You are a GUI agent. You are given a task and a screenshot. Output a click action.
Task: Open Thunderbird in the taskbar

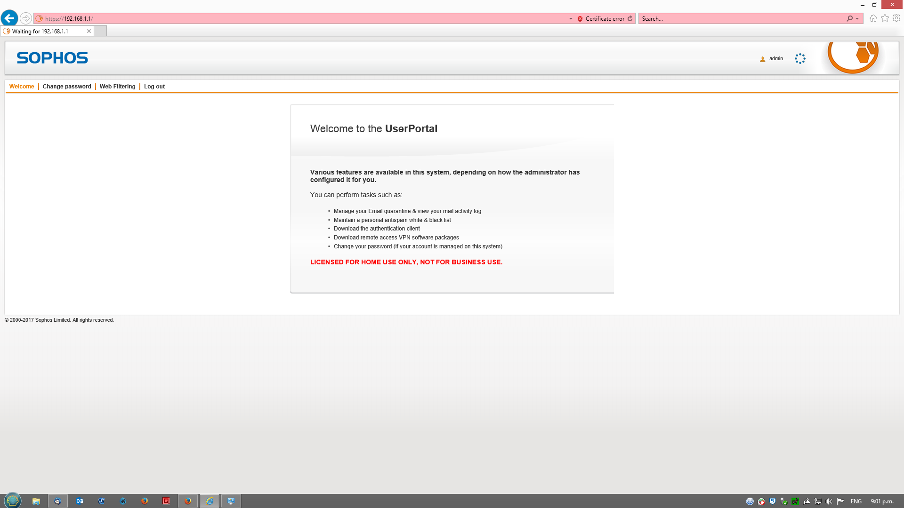coord(58,501)
